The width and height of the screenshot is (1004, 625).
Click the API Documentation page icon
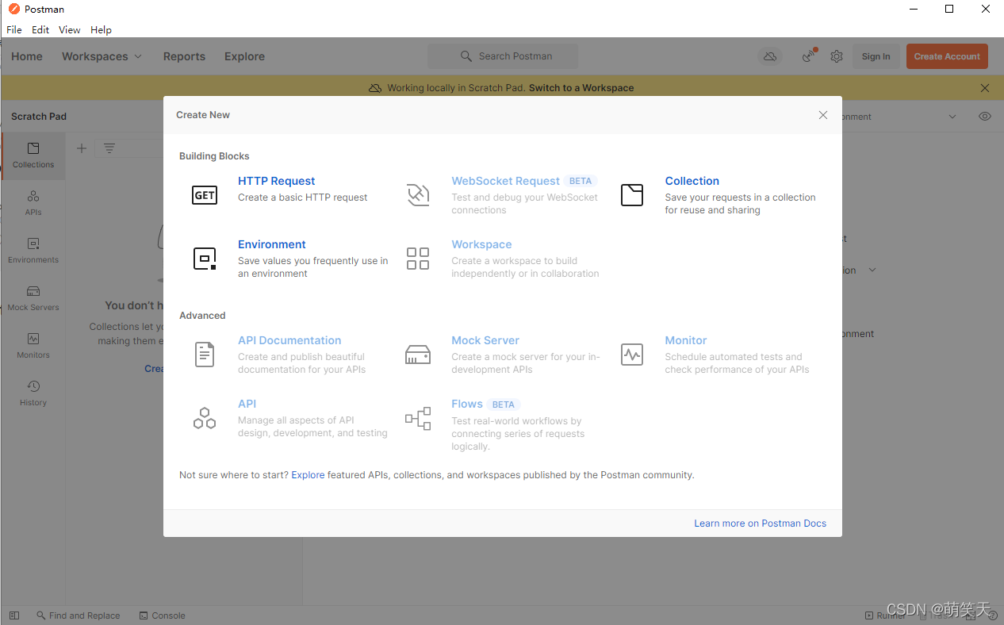coord(205,355)
